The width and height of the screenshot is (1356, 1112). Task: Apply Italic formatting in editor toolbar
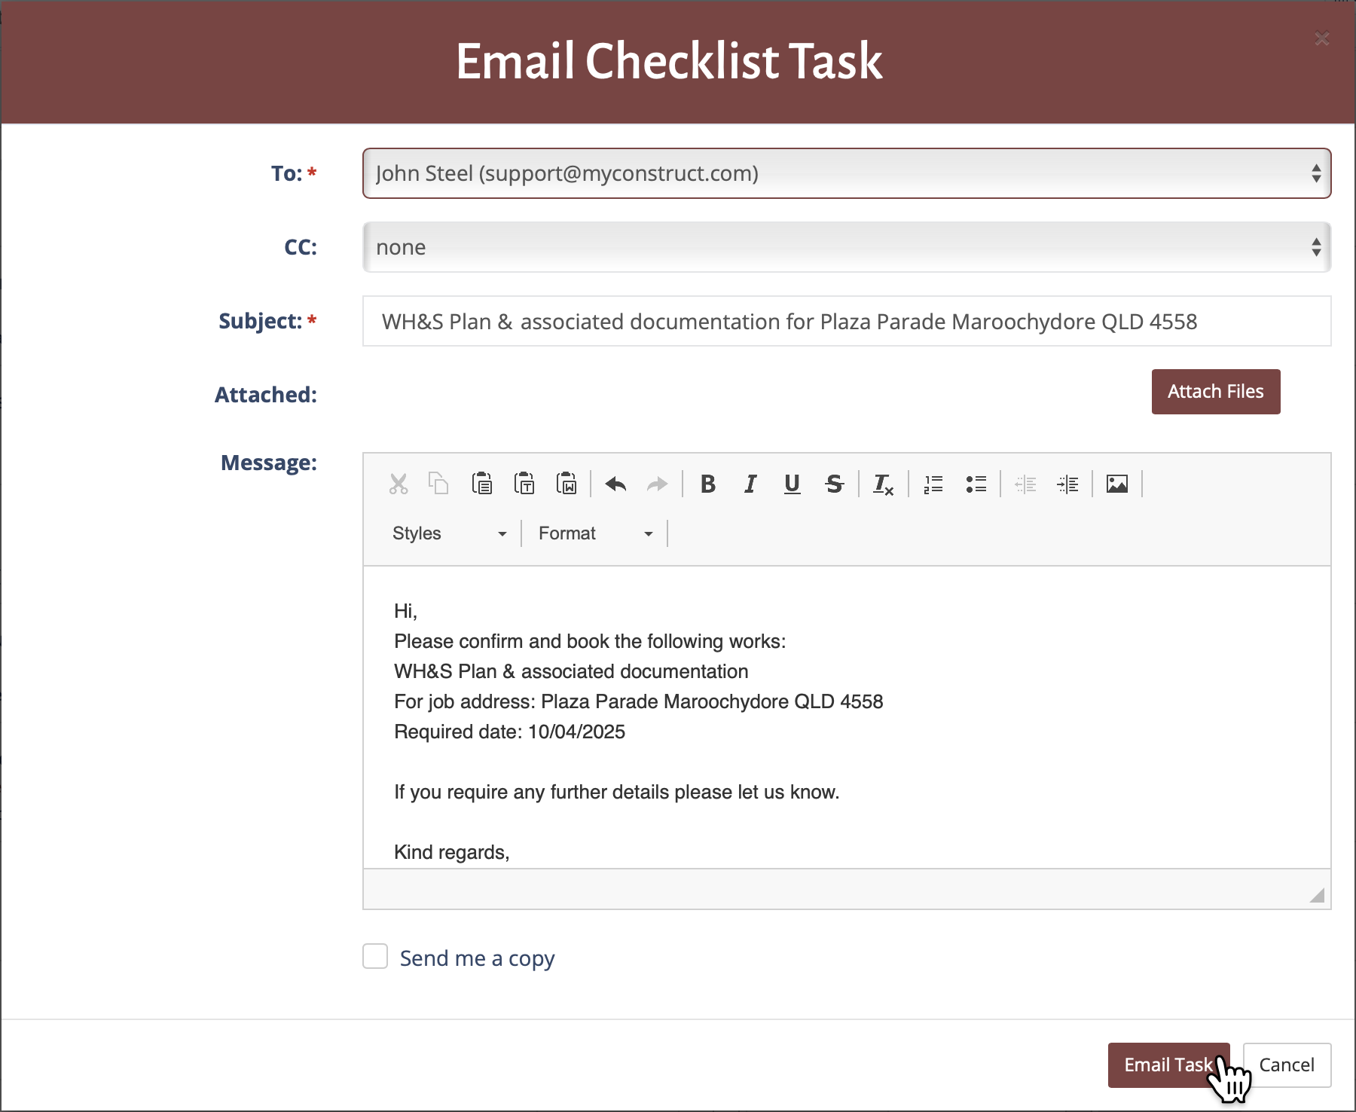point(750,484)
